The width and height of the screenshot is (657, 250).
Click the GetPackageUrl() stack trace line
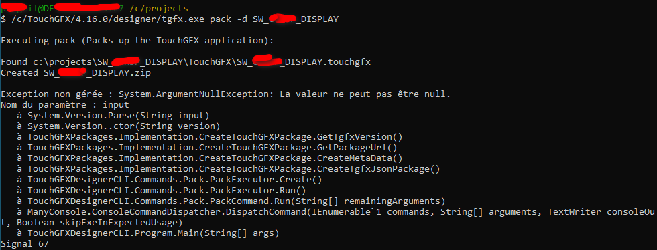(x=207, y=148)
